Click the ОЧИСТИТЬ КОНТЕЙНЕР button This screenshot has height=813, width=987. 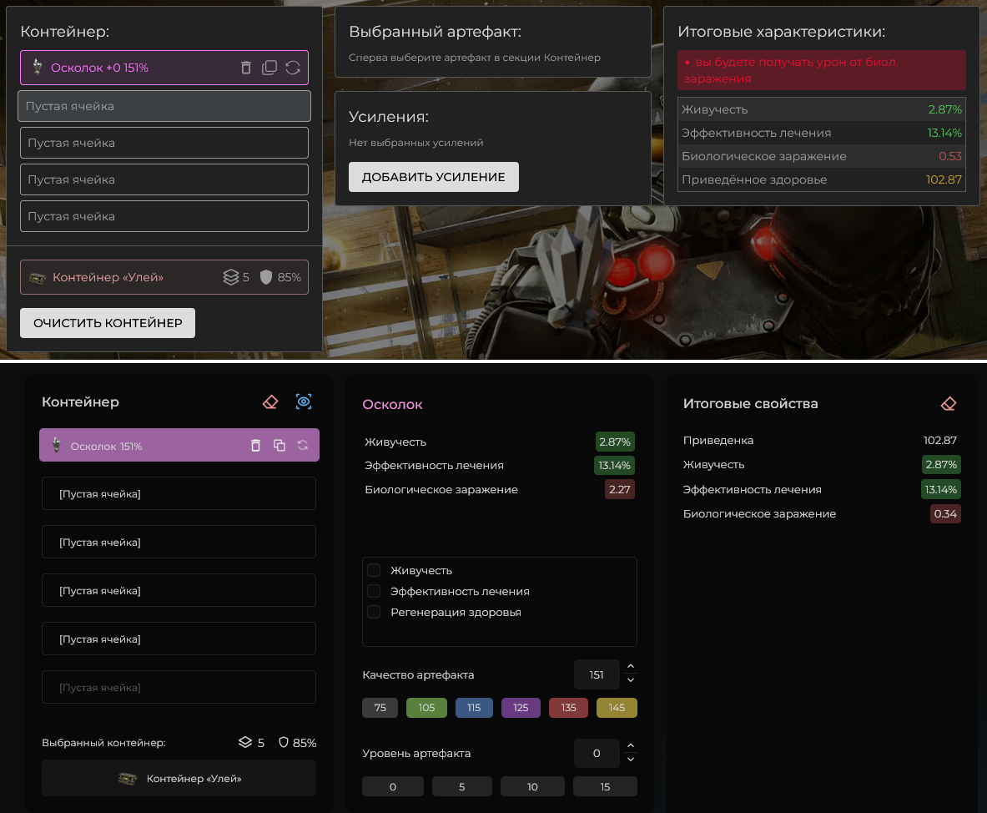click(108, 323)
